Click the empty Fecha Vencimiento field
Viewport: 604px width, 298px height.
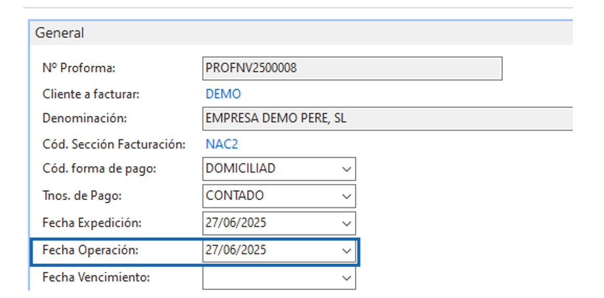[268, 278]
